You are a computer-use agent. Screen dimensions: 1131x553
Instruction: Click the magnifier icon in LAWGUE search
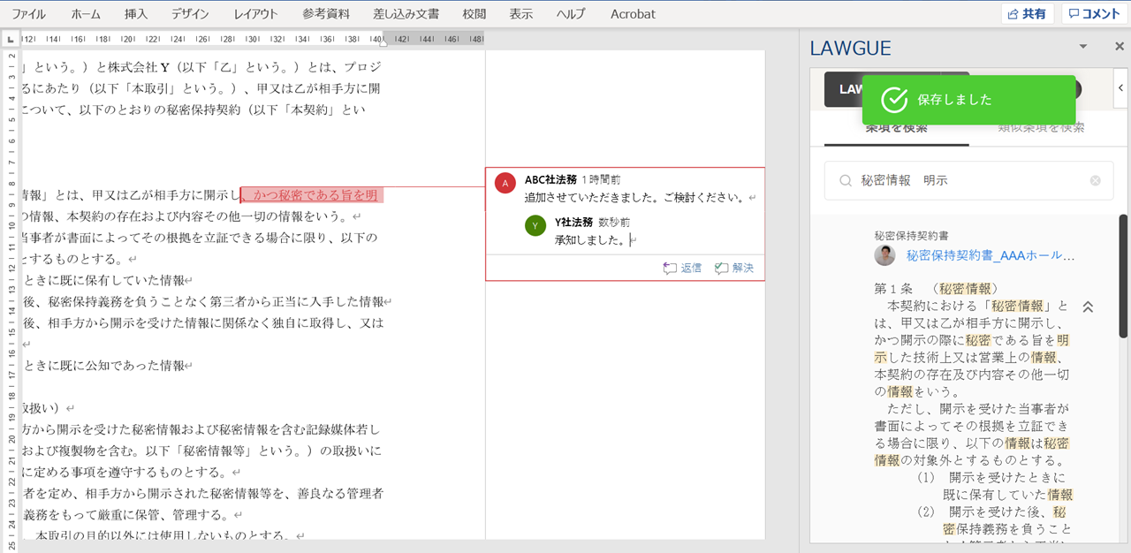pos(846,180)
